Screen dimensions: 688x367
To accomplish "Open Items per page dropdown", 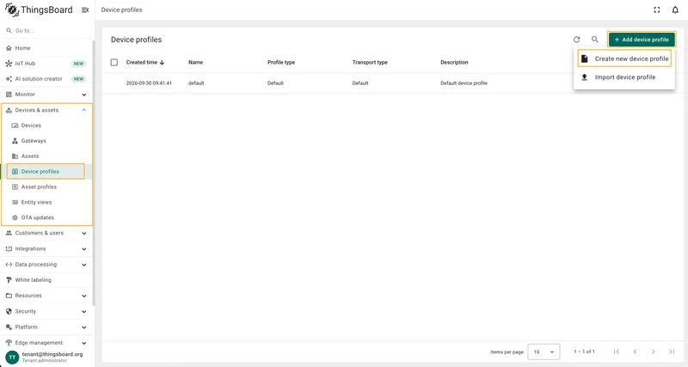I will coord(544,352).
